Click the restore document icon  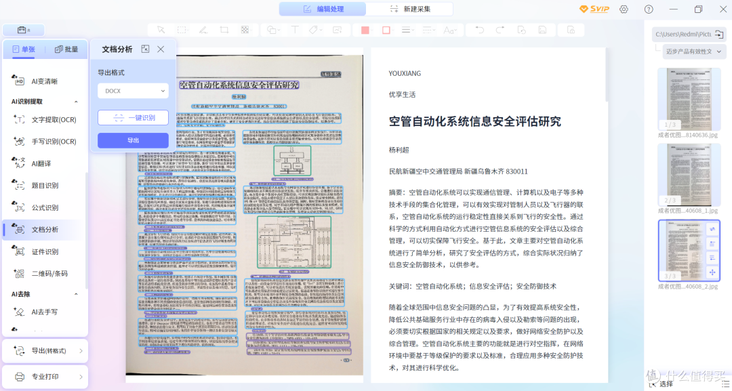521,30
